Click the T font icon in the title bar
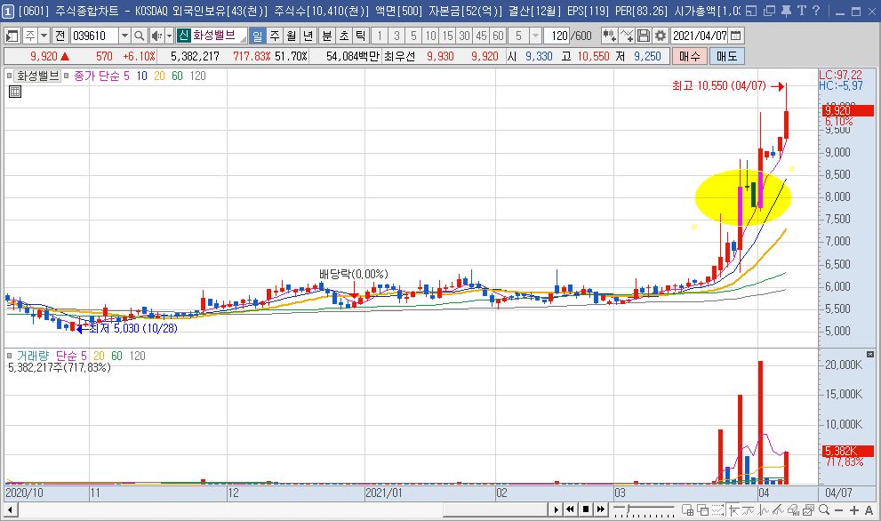 click(801, 11)
